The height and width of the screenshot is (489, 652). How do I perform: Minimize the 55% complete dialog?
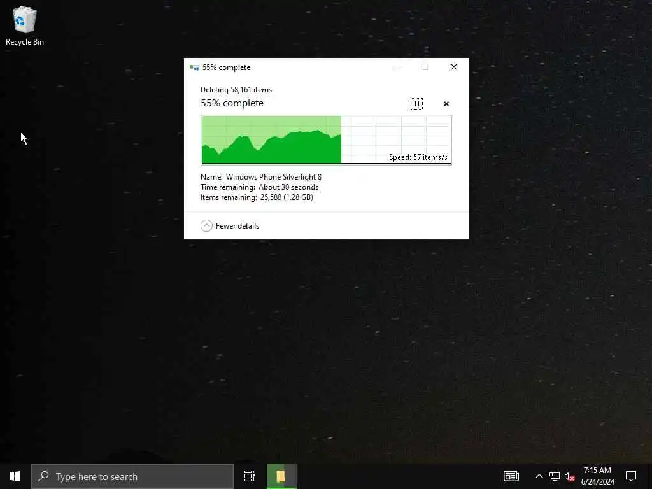click(396, 67)
